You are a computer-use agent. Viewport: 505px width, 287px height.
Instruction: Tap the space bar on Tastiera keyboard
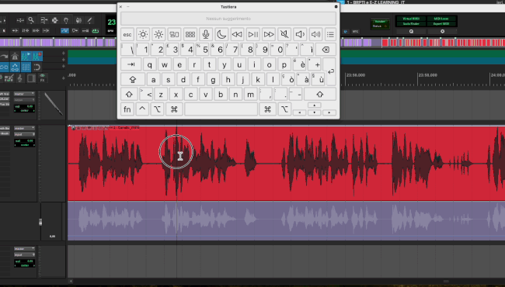(x=221, y=109)
